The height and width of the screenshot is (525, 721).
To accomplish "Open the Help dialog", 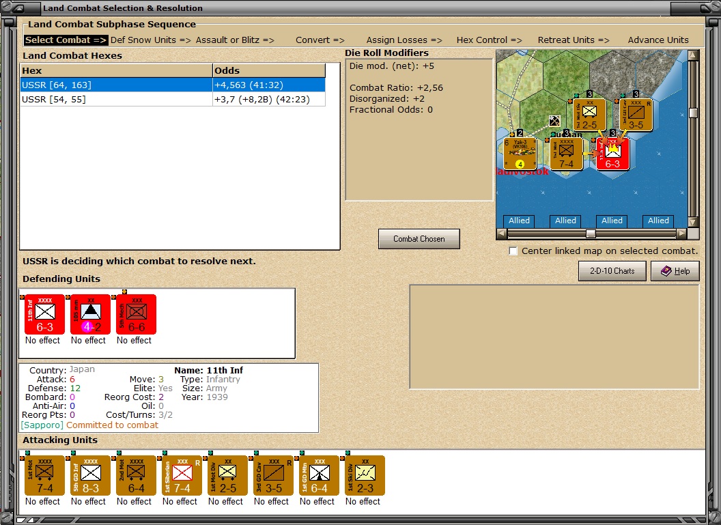I will tap(675, 271).
